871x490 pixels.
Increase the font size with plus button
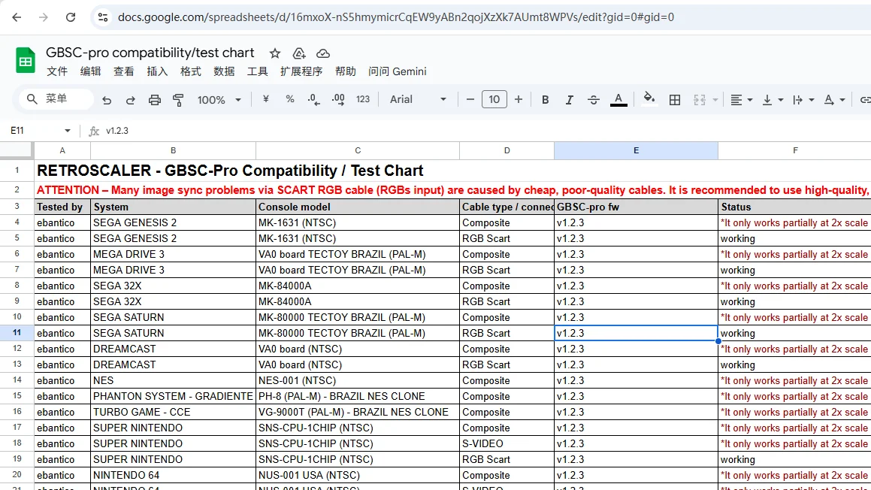coord(519,99)
